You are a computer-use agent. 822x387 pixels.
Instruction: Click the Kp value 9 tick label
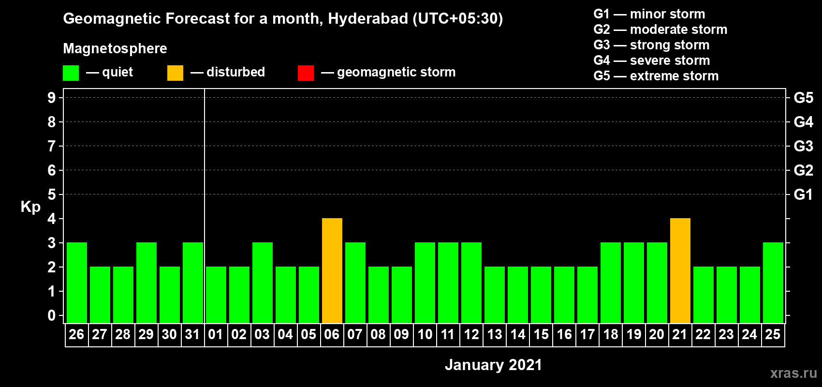pyautogui.click(x=52, y=98)
